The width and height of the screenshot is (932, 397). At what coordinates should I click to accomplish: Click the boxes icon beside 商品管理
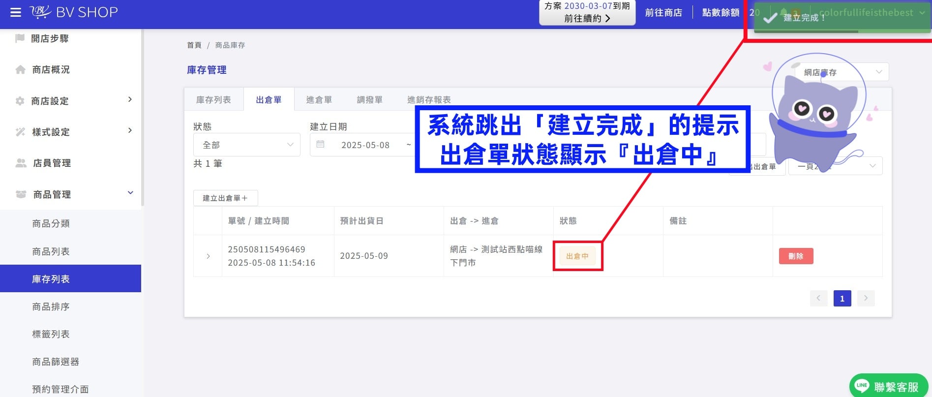coord(21,194)
